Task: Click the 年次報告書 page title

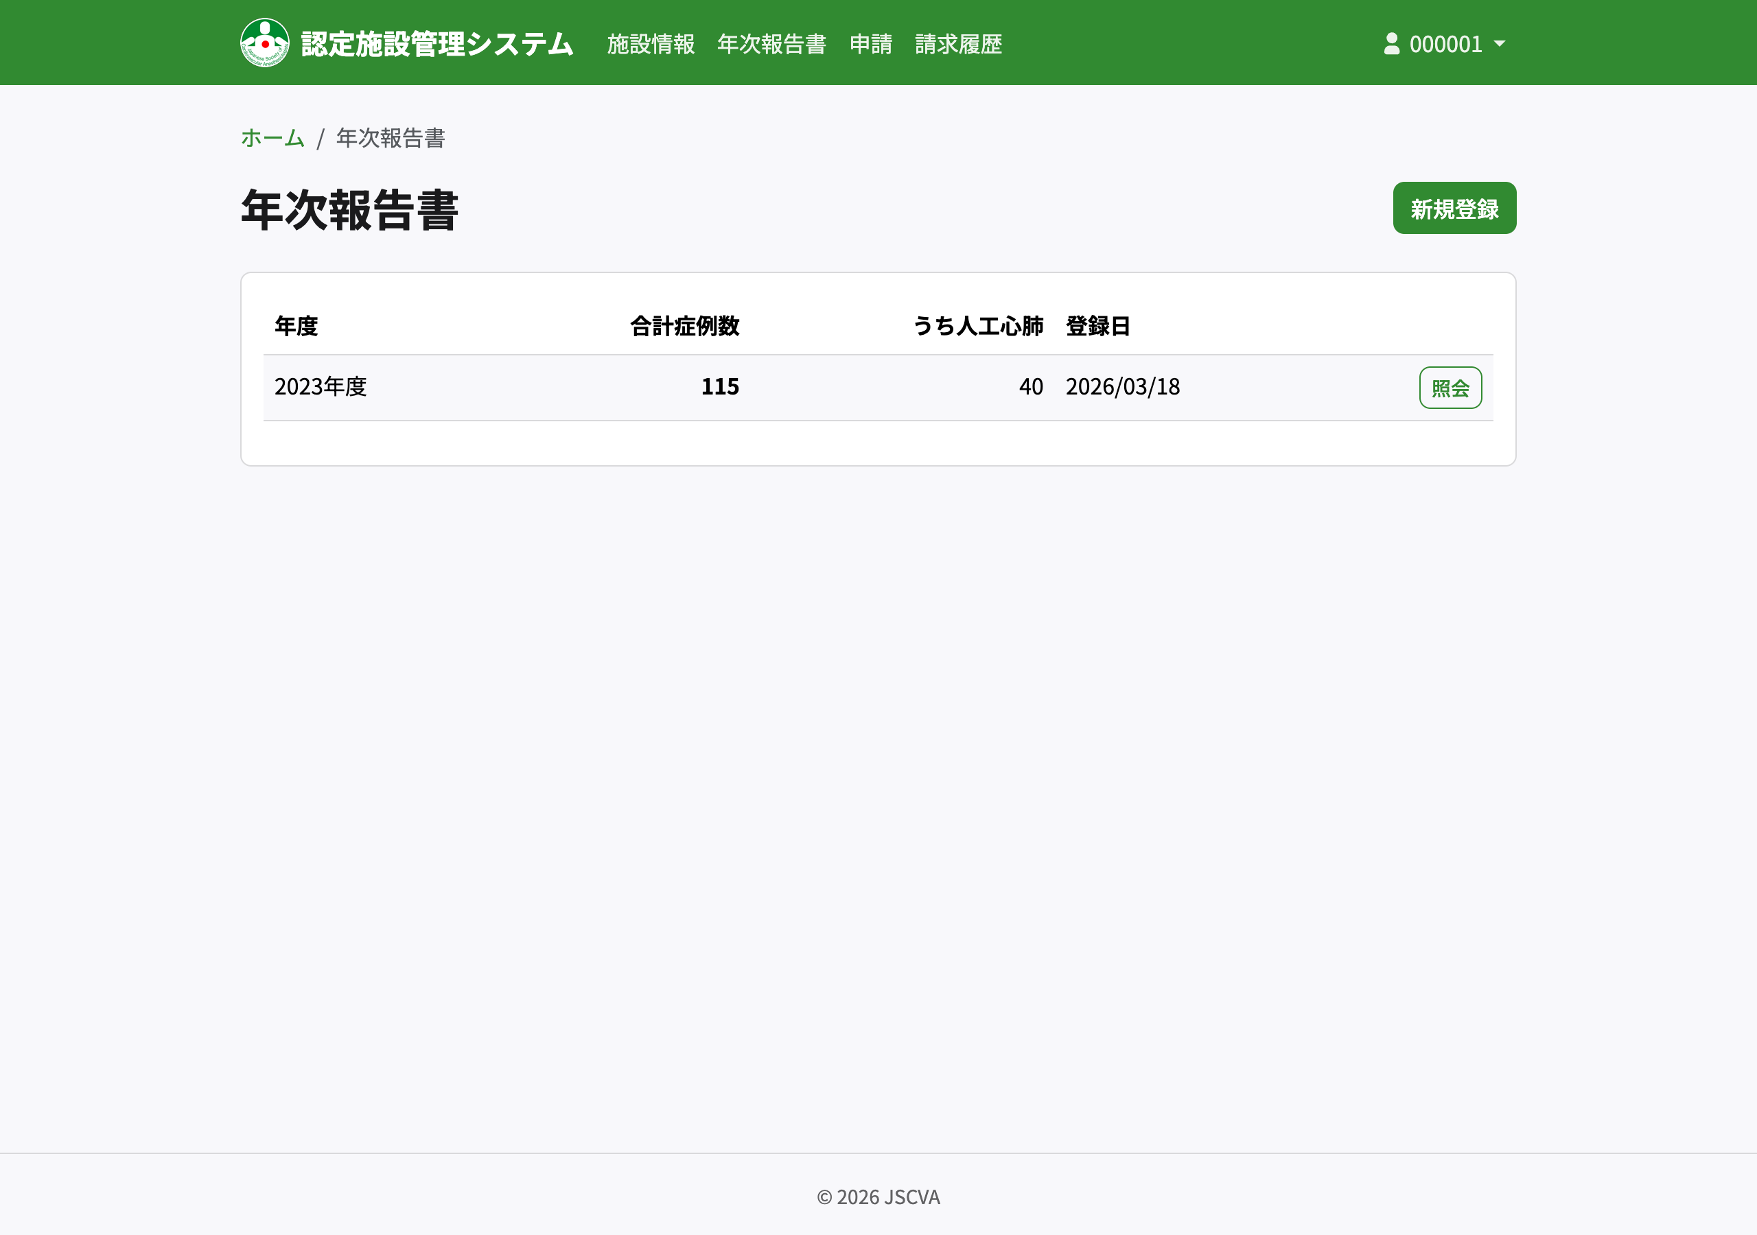Action: [x=349, y=211]
